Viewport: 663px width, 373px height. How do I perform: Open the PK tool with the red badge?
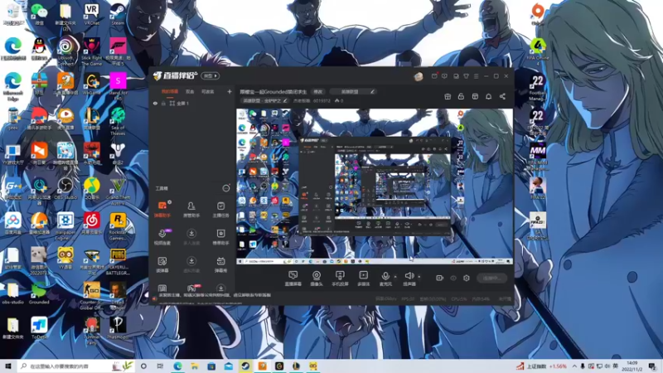coord(191,288)
